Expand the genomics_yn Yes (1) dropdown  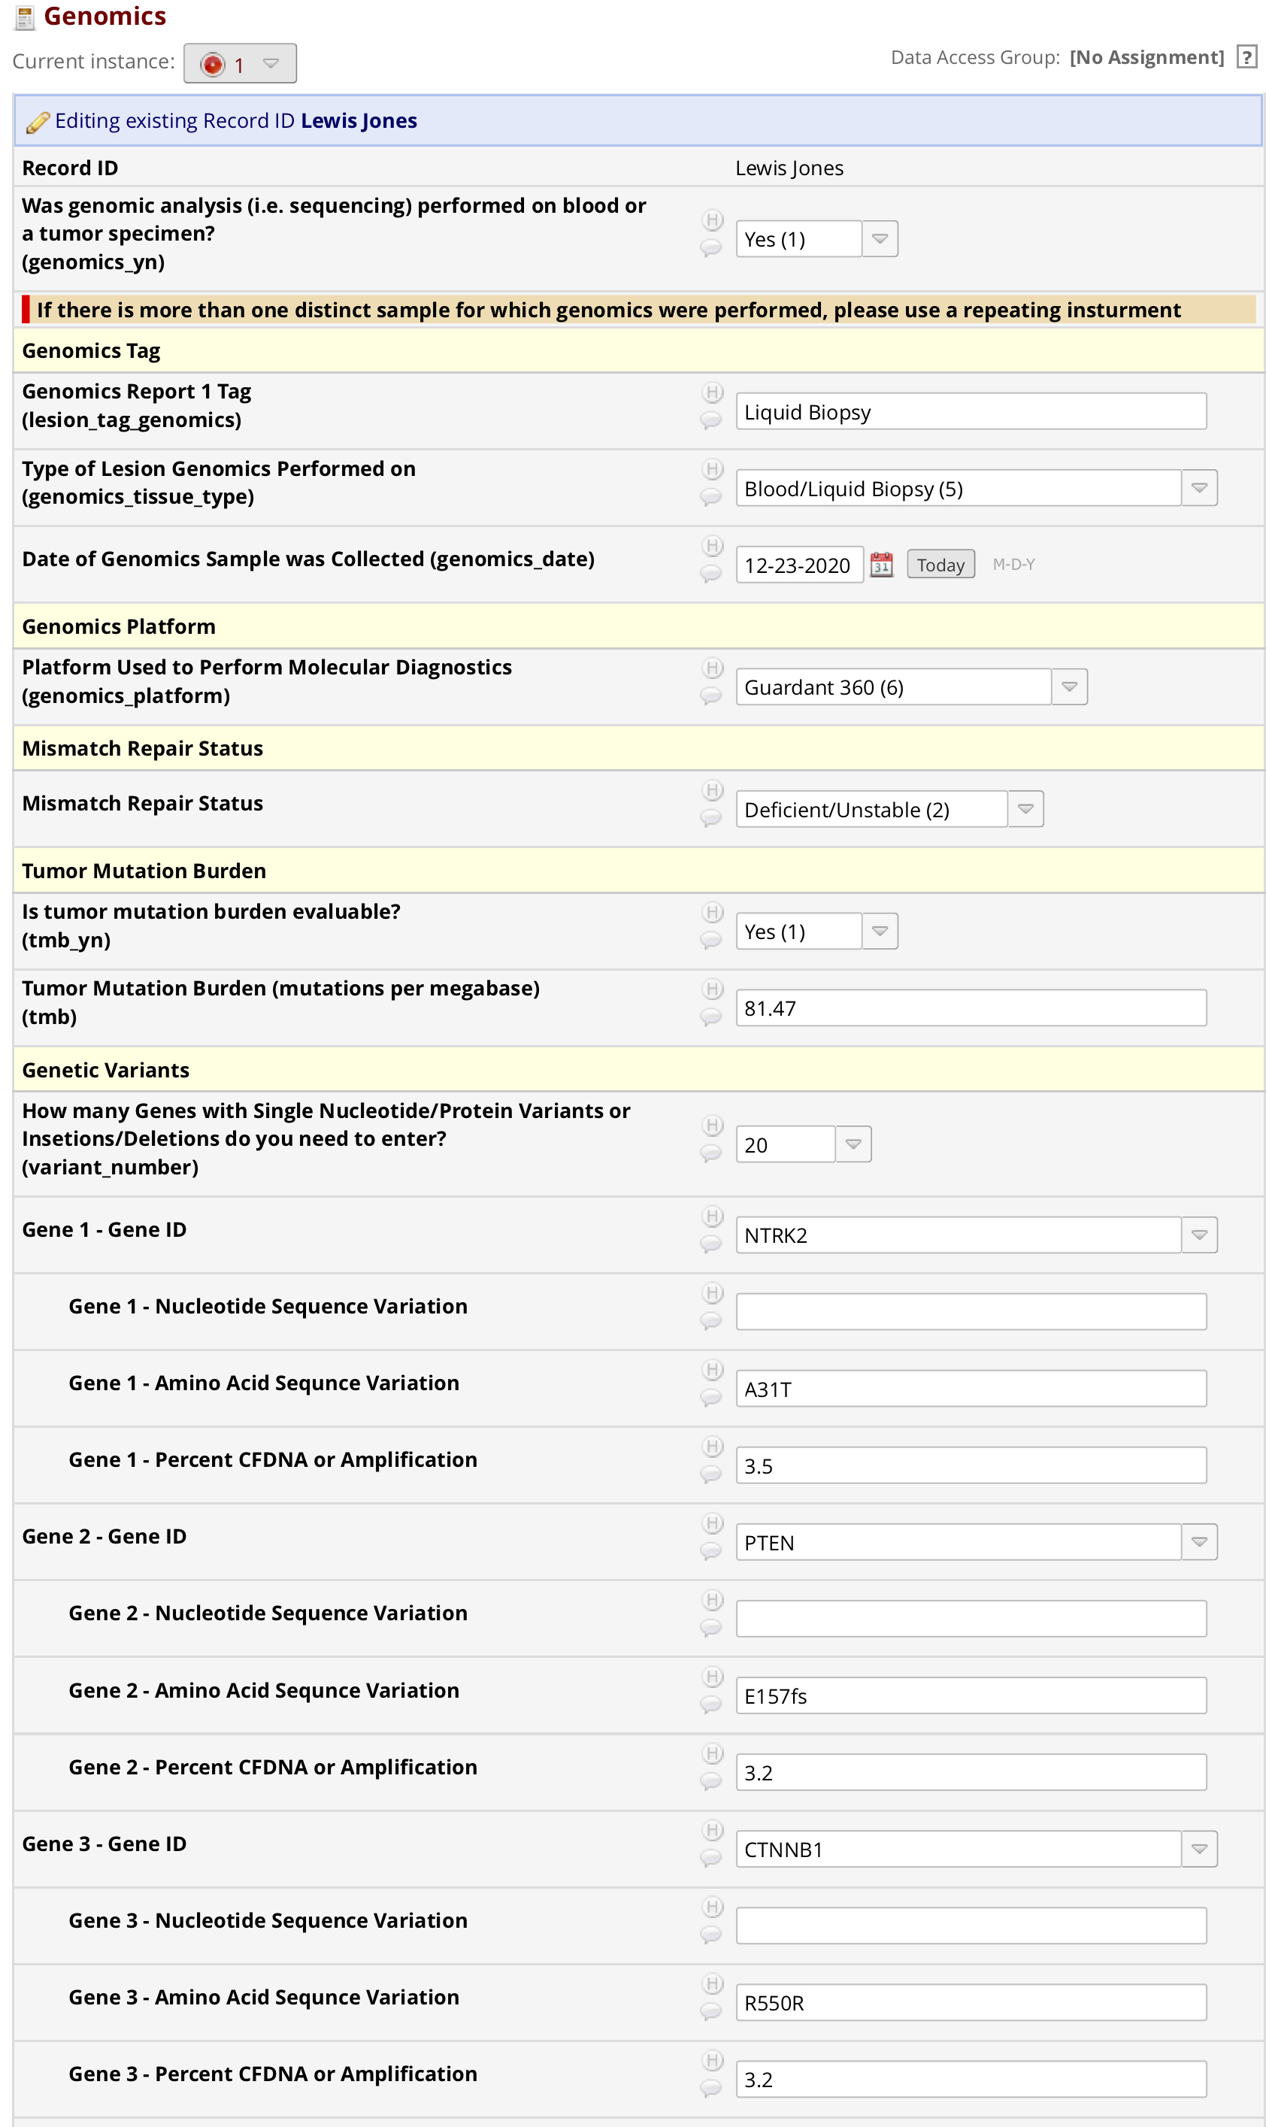(816, 239)
